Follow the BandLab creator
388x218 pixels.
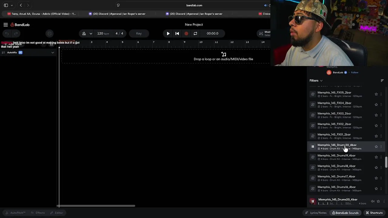[x=355, y=73]
